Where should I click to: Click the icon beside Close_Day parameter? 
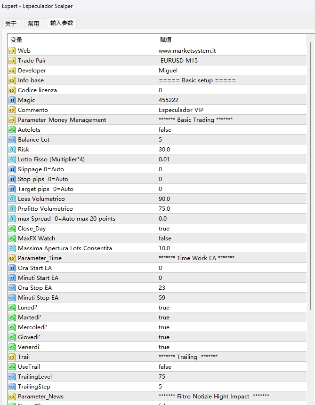coord(12,229)
